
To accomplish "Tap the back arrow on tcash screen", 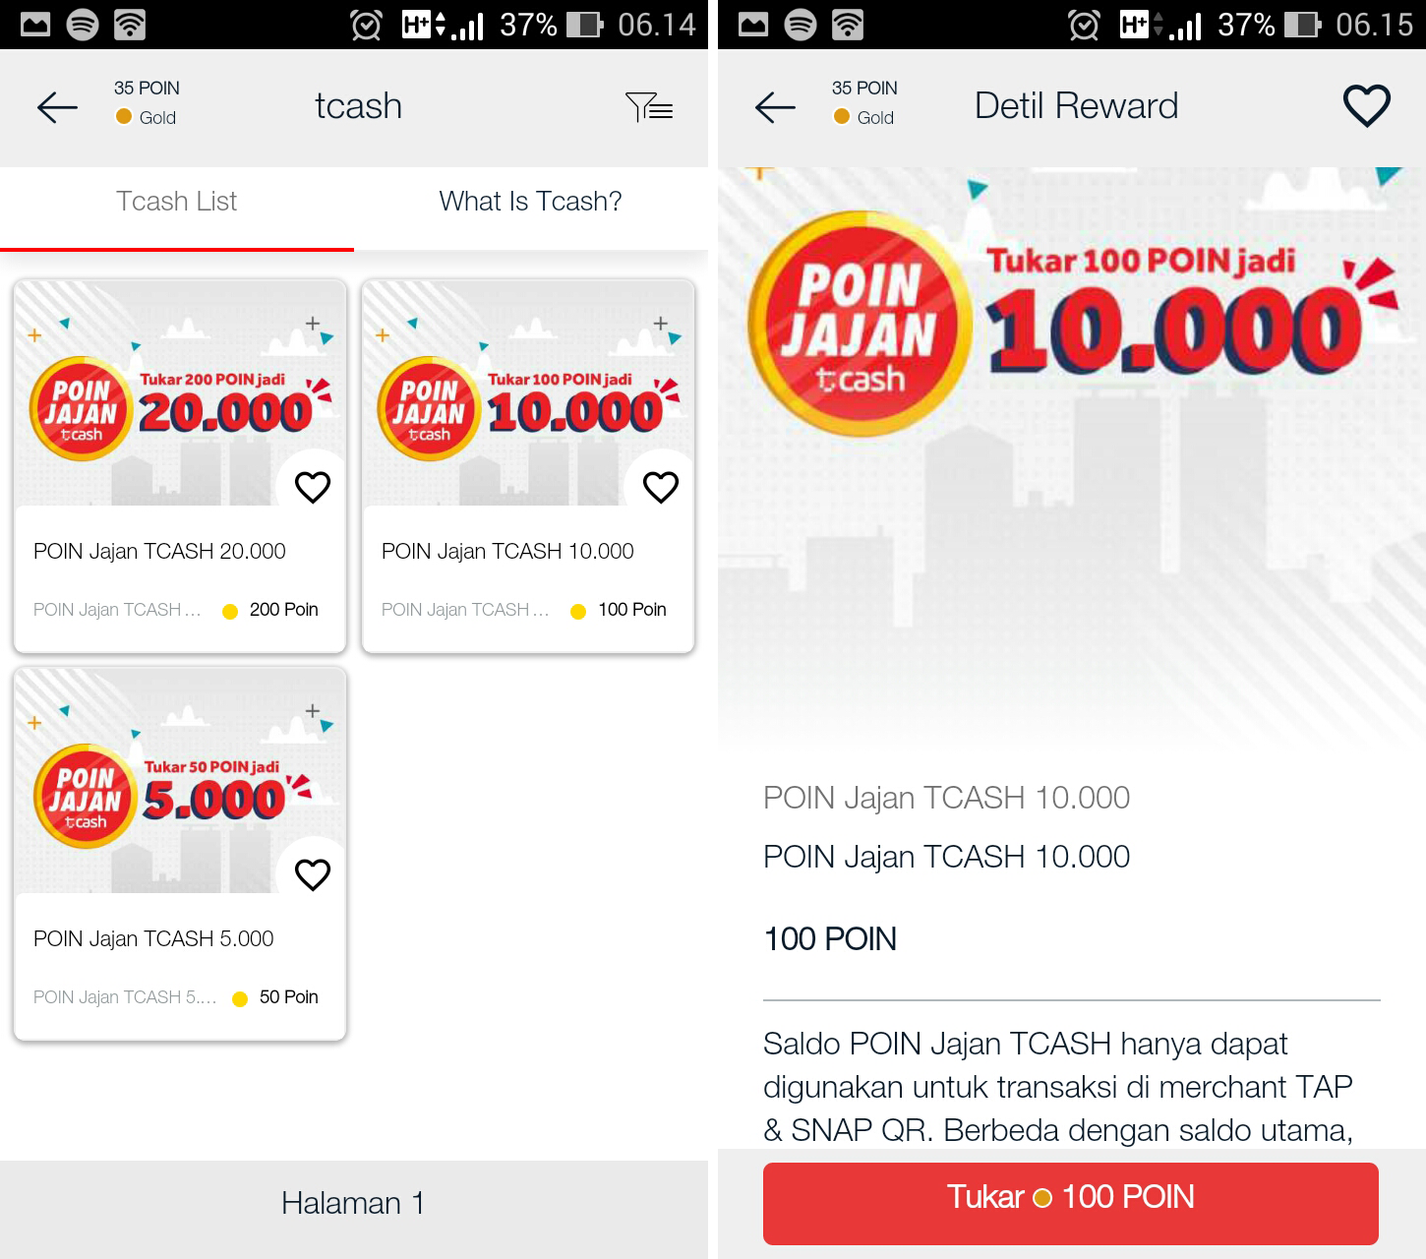I will click(x=57, y=106).
